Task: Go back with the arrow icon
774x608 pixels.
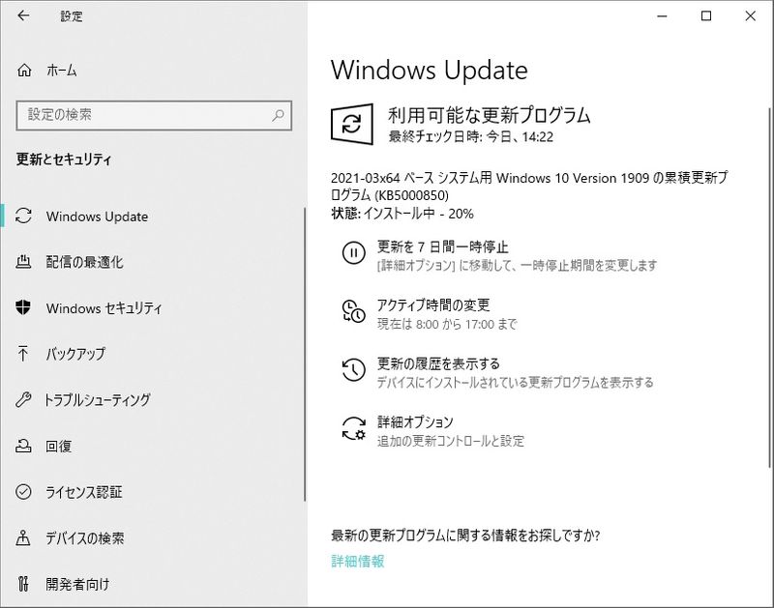Action: coord(23,15)
